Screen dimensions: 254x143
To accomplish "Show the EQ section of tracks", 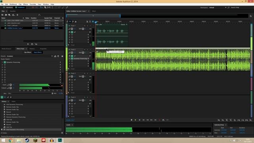I will tap(76, 21).
